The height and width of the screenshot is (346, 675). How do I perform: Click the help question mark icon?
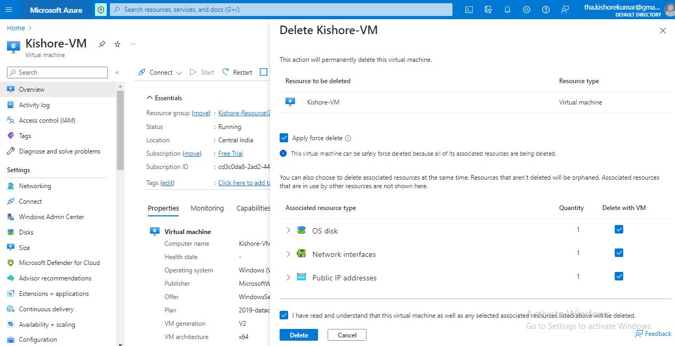pyautogui.click(x=545, y=10)
